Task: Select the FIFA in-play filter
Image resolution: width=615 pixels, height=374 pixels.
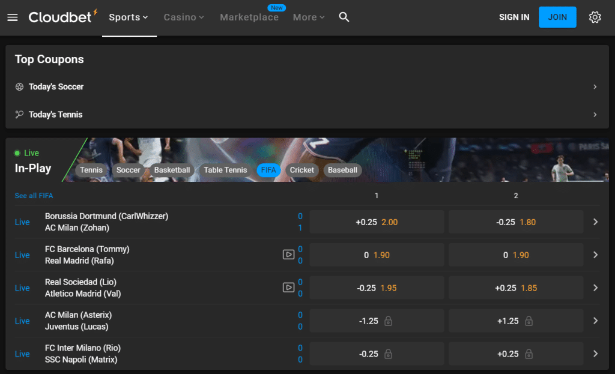Action: (268, 170)
